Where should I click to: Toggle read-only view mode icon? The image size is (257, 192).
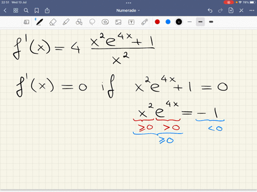tap(26, 22)
